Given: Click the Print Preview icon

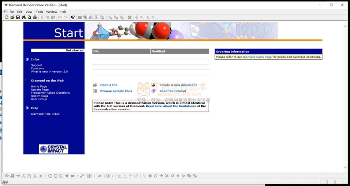Looking at the screenshot, I should pos(29,18).
